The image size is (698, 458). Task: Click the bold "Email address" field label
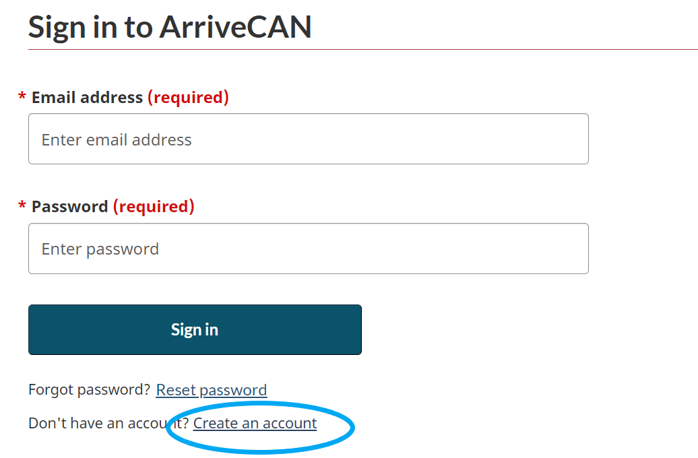click(88, 97)
